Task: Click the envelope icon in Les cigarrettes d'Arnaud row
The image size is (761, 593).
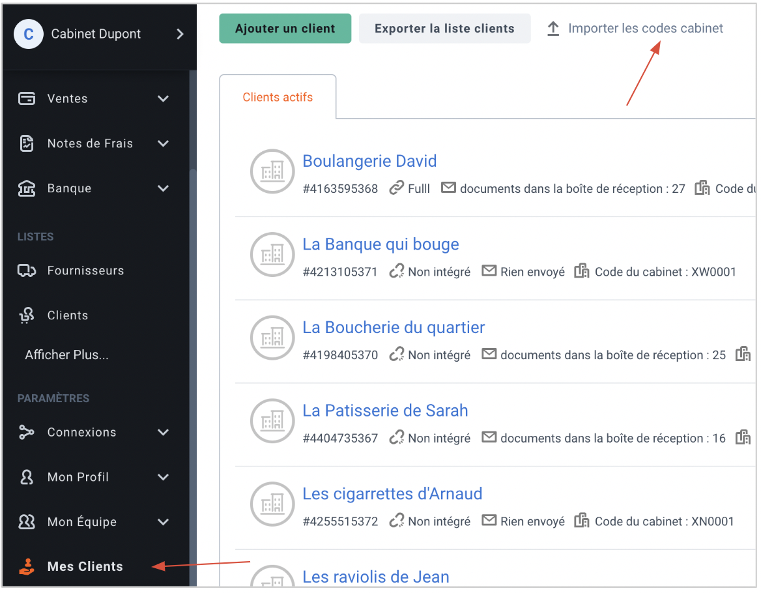Action: (489, 520)
